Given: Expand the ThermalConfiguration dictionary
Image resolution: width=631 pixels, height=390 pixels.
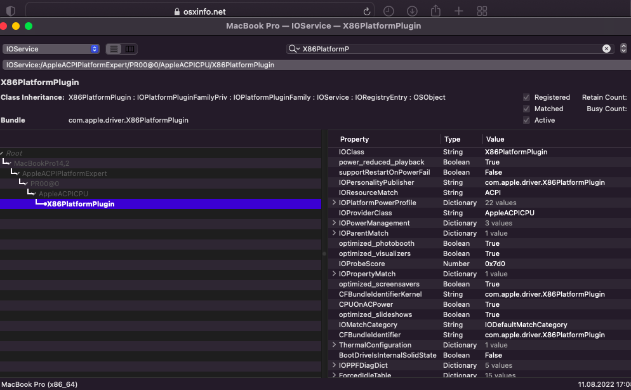Looking at the screenshot, I should [x=335, y=345].
